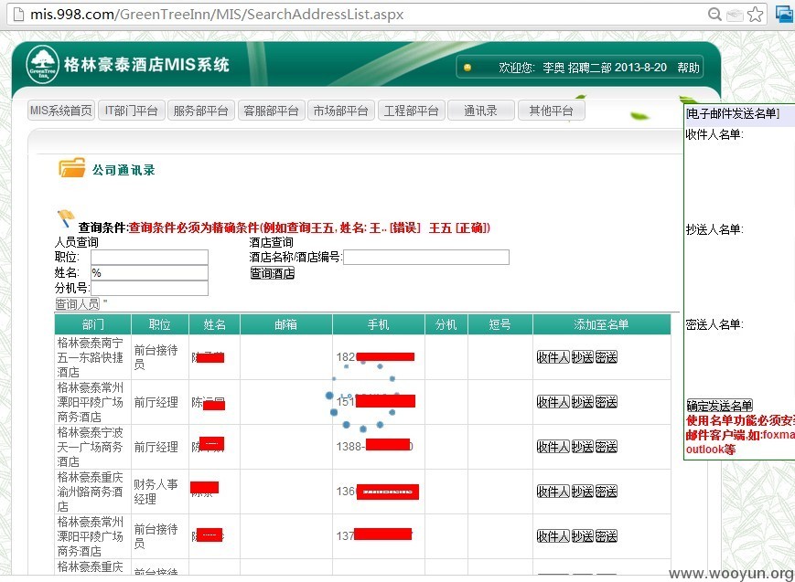
Task: Click 收件人 for 南宁五一东路快捷酒店 row
Action: pos(553,357)
